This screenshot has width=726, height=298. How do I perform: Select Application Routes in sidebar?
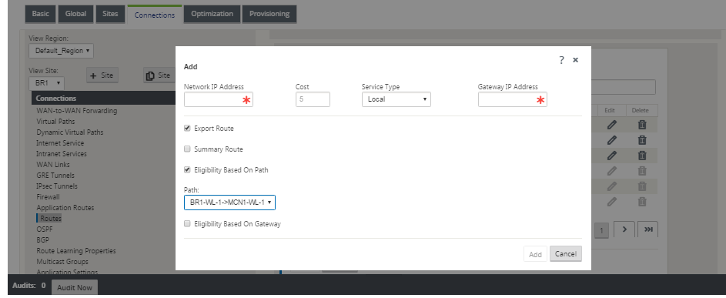pos(65,208)
